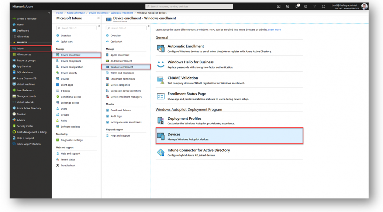Open Incomplete user enrollments
Viewport: 383px width, 212px height.
coord(126,122)
